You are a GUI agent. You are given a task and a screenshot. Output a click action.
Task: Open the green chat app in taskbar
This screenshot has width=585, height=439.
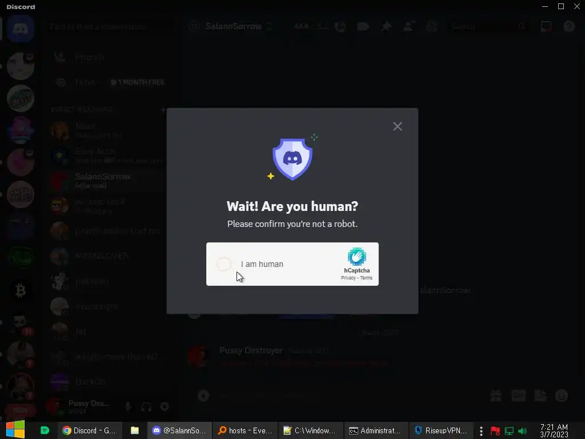[x=45, y=430]
